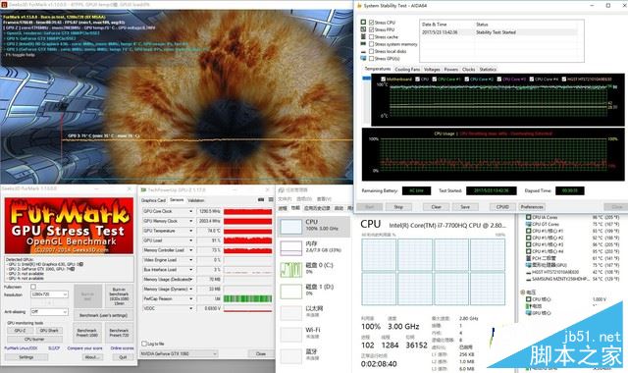Image resolution: width=628 pixels, height=373 pixels.
Task: Click the CPU IA Cores sensor icon
Action: (529, 218)
